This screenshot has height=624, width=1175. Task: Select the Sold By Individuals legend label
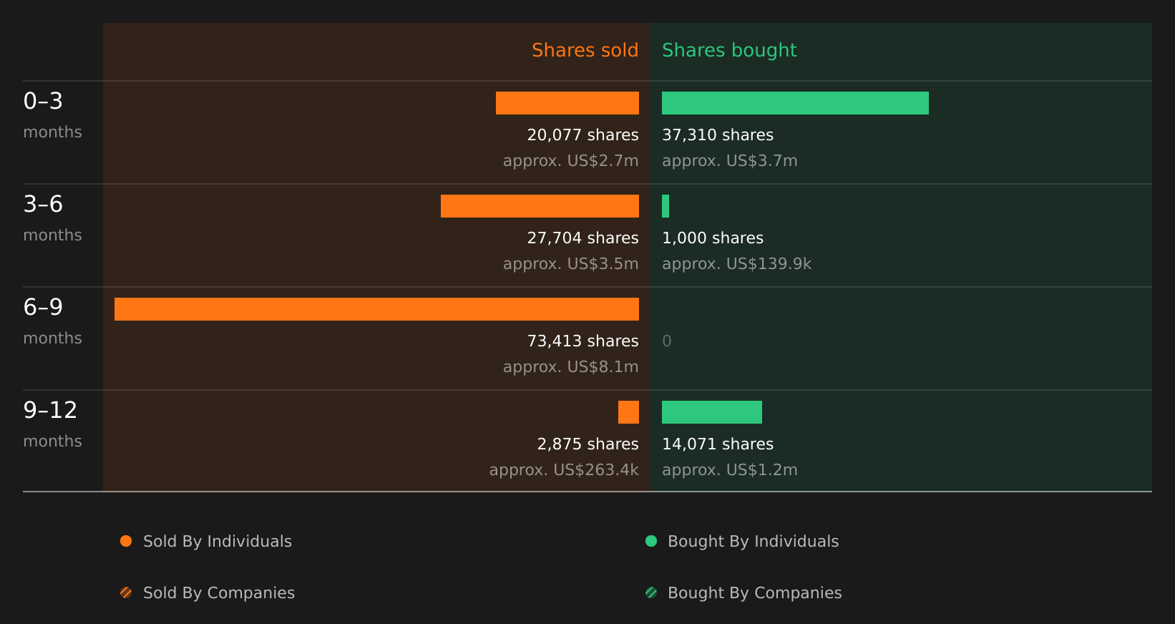point(218,542)
